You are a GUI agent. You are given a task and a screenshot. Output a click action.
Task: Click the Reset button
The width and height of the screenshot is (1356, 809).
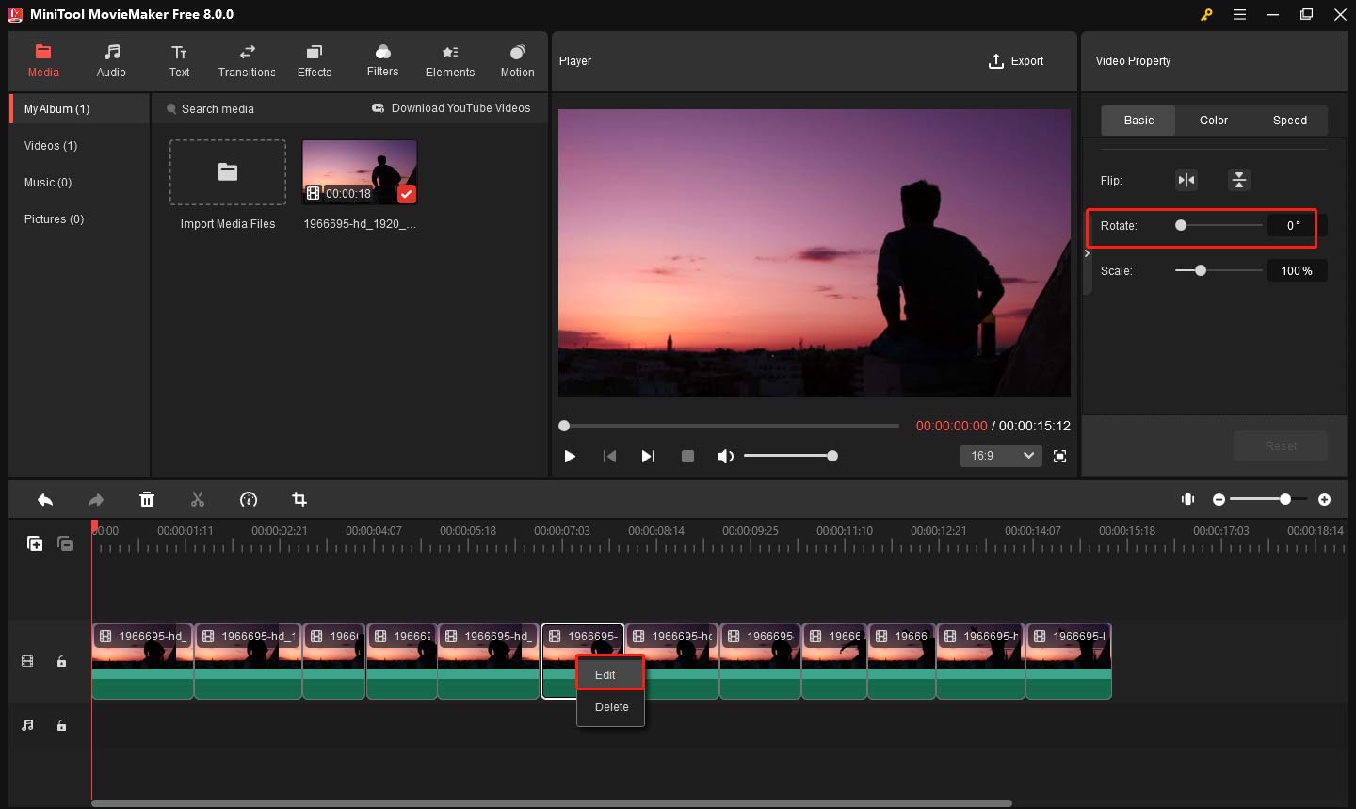pyautogui.click(x=1281, y=445)
